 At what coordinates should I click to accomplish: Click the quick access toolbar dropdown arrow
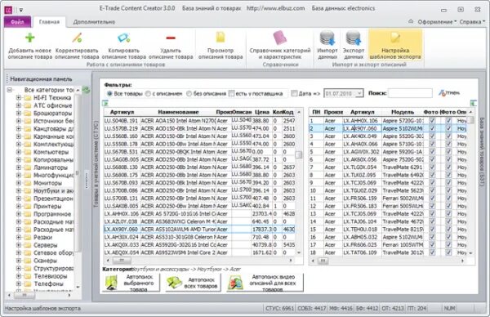21,10
